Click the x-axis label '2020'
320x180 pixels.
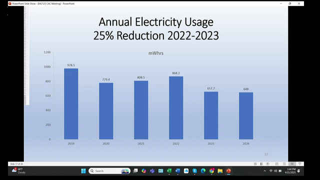click(106, 143)
